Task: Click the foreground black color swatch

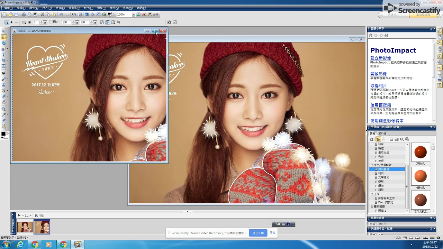Action: tap(3, 134)
